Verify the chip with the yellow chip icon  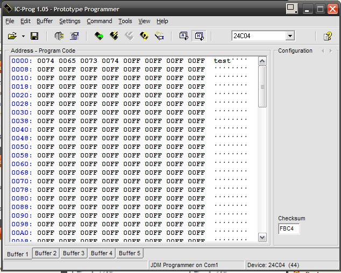coord(144,36)
